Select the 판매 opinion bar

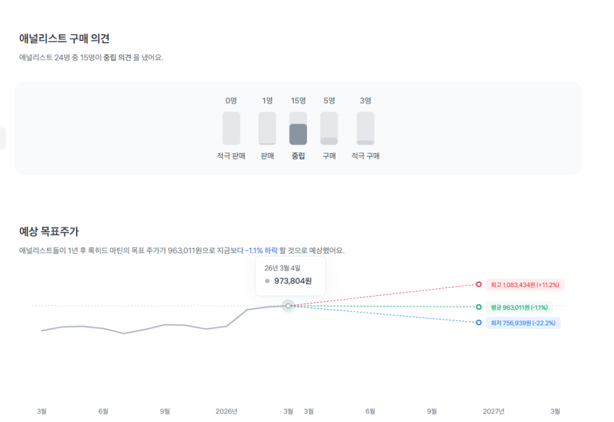[267, 128]
